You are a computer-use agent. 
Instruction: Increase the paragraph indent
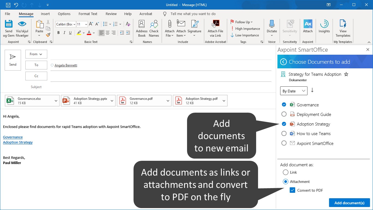tap(128, 33)
